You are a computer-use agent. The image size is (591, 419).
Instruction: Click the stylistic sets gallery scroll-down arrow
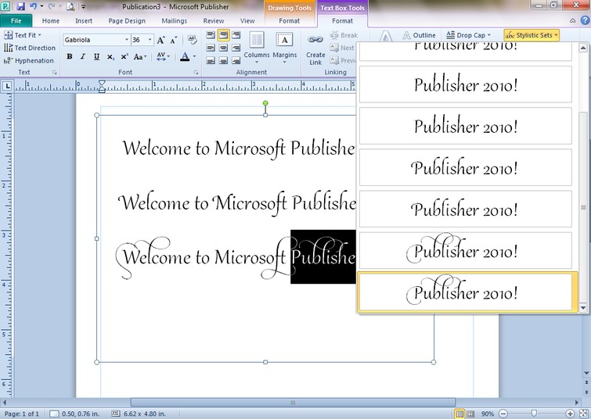583,307
